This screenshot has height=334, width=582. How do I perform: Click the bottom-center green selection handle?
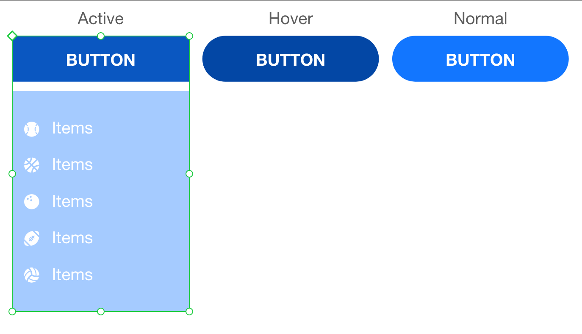pos(101,312)
